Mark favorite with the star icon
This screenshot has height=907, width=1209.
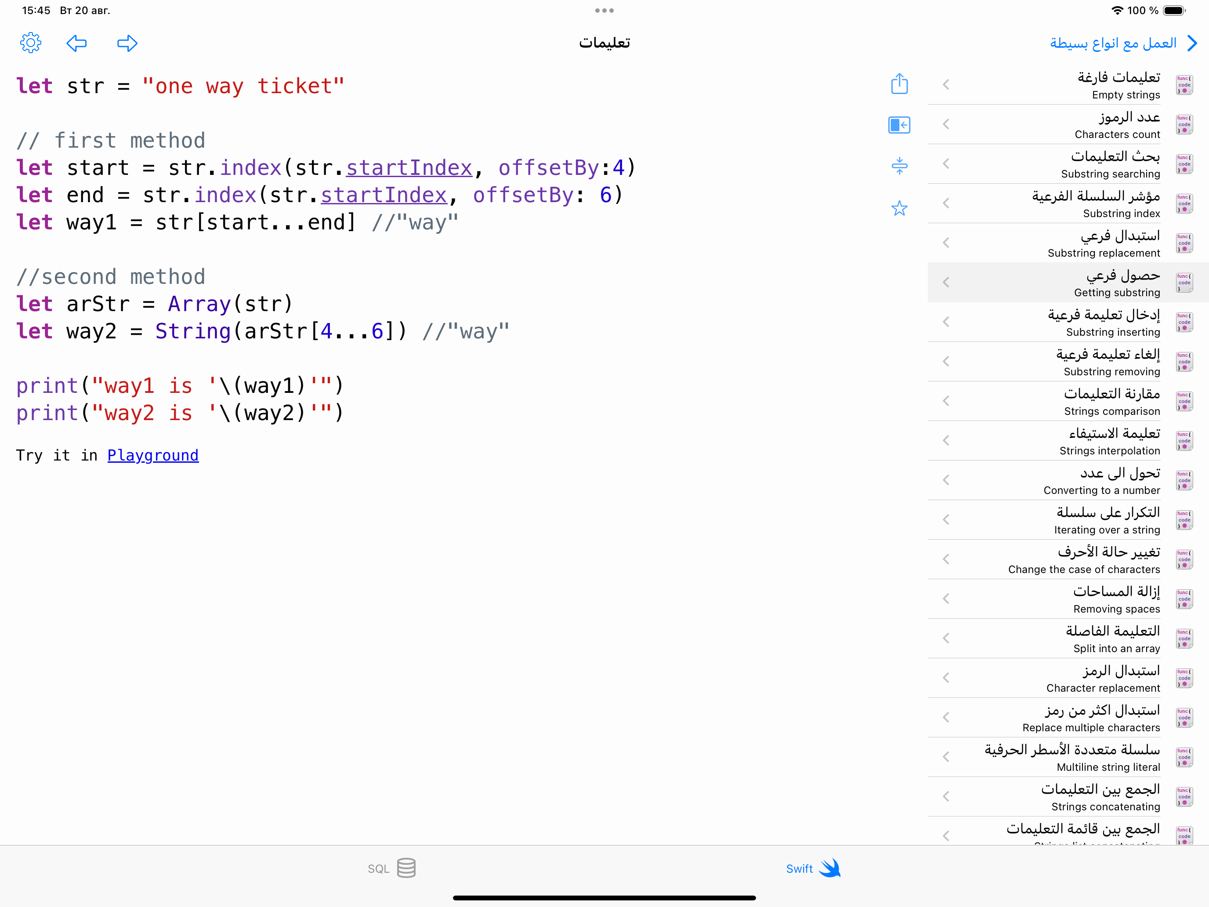coord(899,208)
